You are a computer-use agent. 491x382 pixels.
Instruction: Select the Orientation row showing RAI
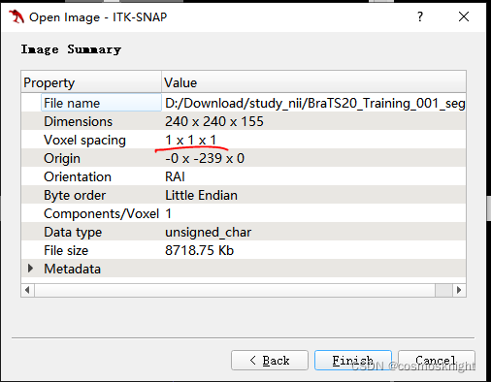[x=244, y=176]
